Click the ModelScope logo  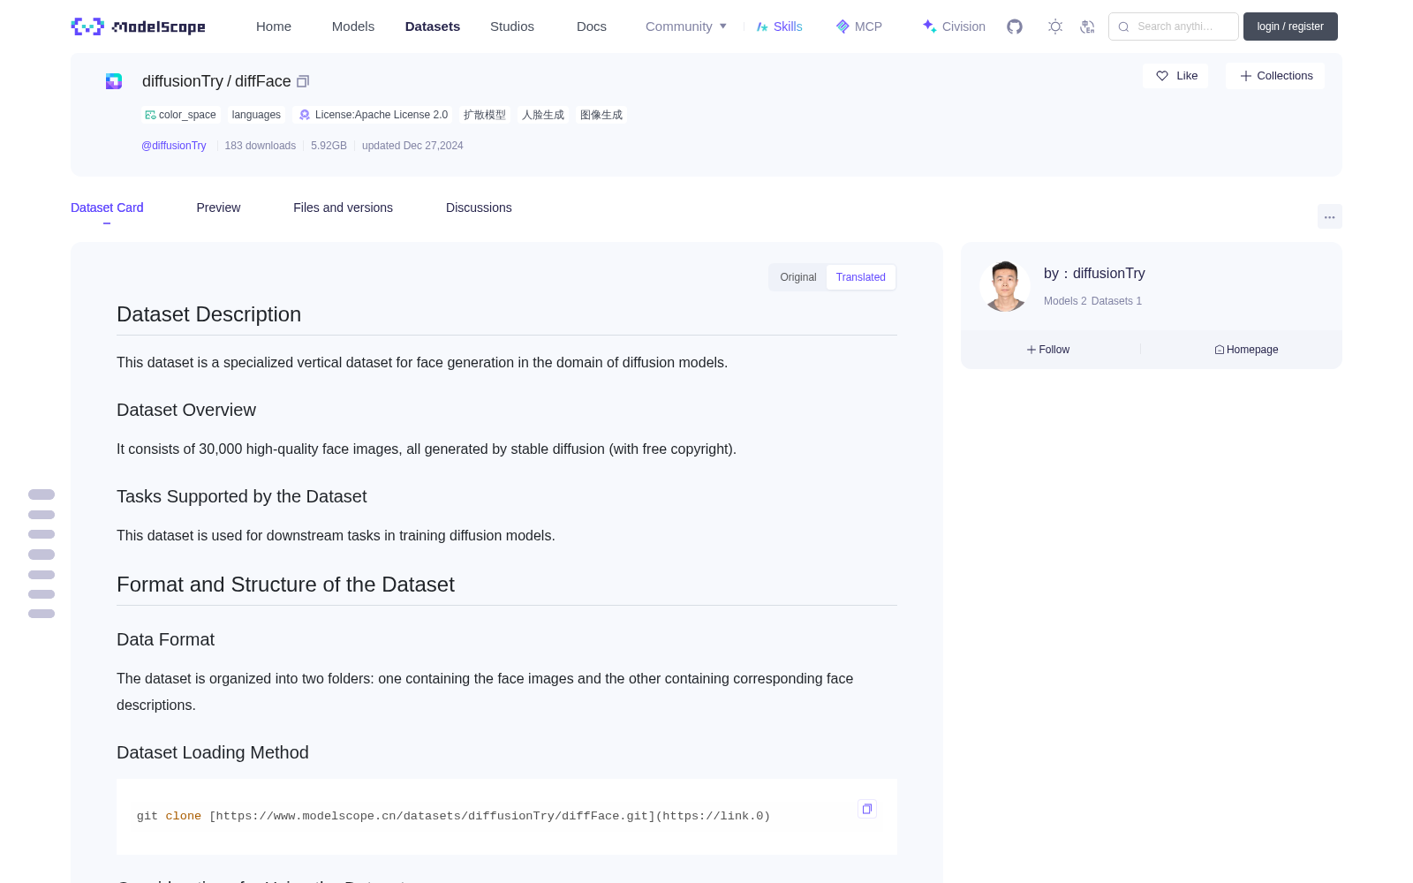(x=138, y=26)
